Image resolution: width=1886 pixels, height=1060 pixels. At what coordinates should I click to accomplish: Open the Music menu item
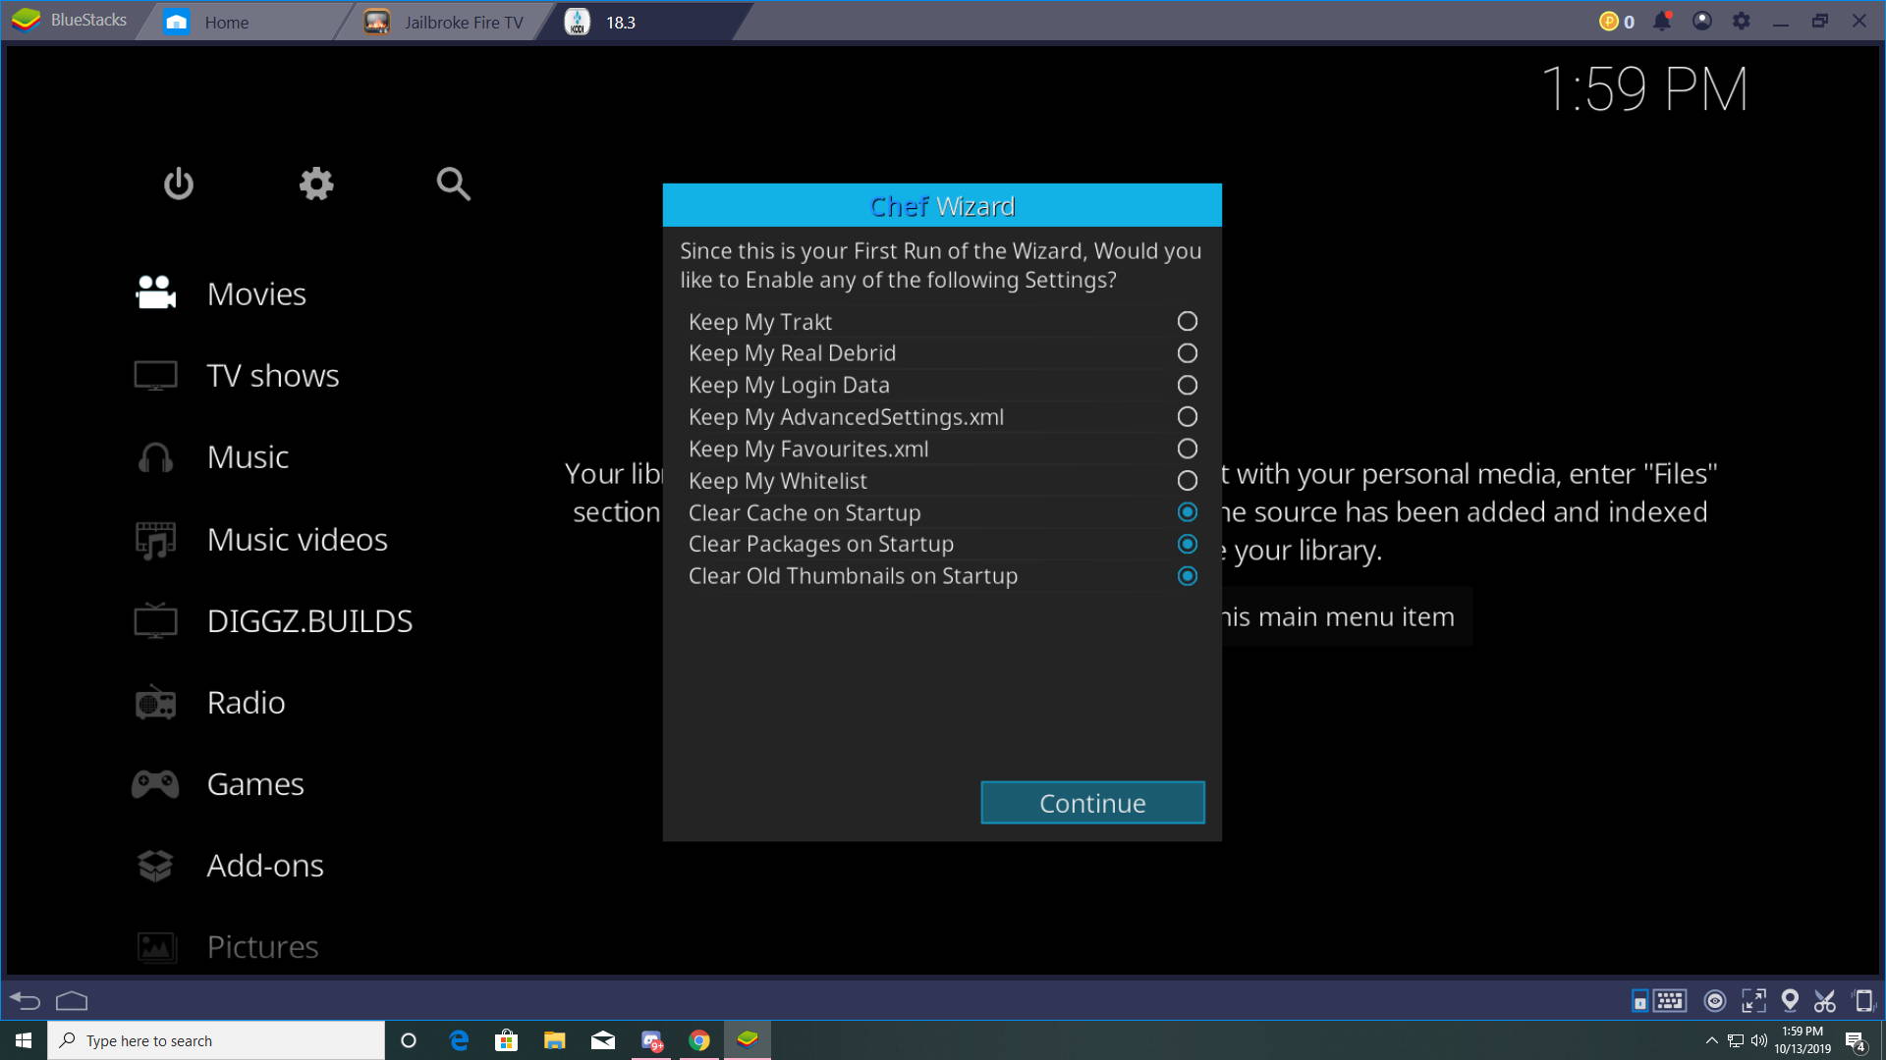pyautogui.click(x=248, y=457)
